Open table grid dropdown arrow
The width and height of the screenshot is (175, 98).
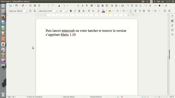click(x=95, y=6)
